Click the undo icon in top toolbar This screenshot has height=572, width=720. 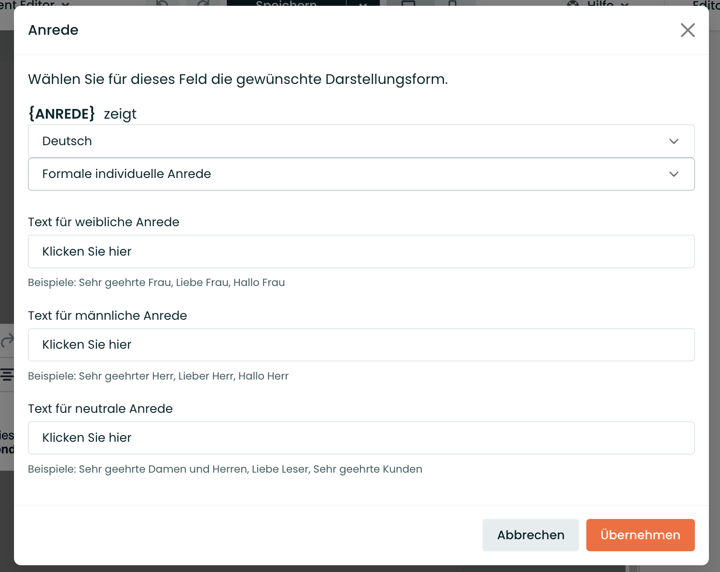click(163, 3)
